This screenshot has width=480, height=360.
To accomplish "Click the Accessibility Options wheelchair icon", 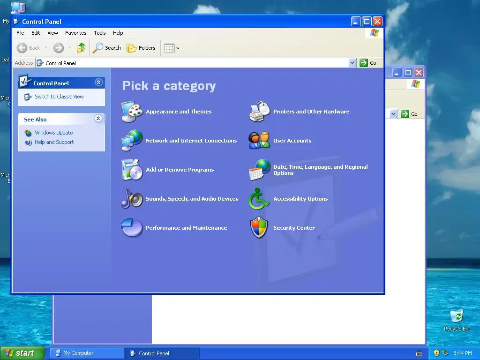I will click(x=260, y=198).
